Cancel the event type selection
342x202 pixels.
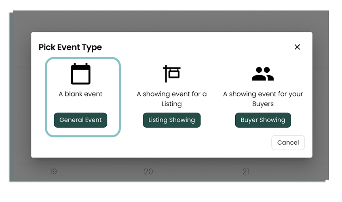point(288,142)
